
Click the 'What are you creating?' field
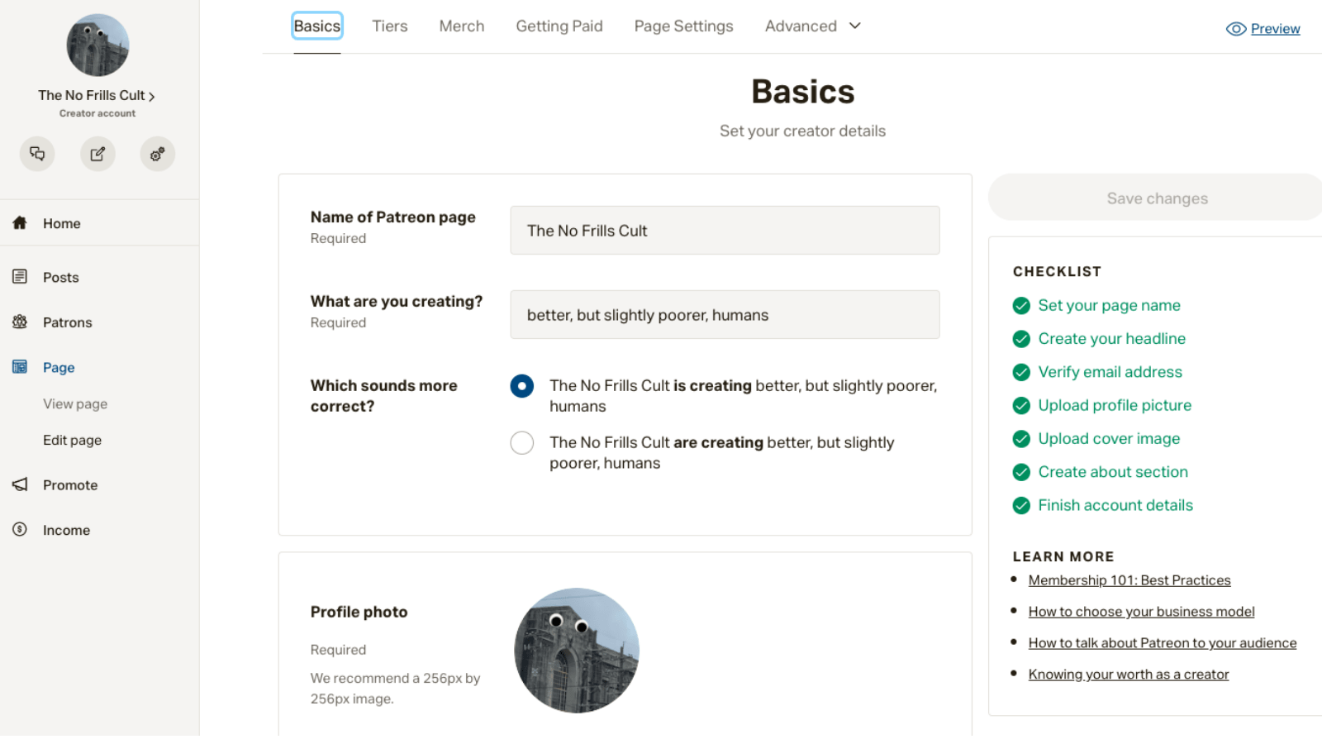click(x=725, y=315)
